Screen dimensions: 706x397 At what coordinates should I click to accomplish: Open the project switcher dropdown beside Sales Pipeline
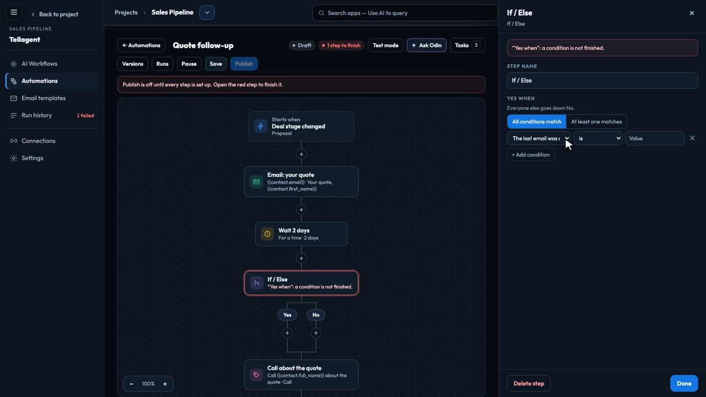207,13
